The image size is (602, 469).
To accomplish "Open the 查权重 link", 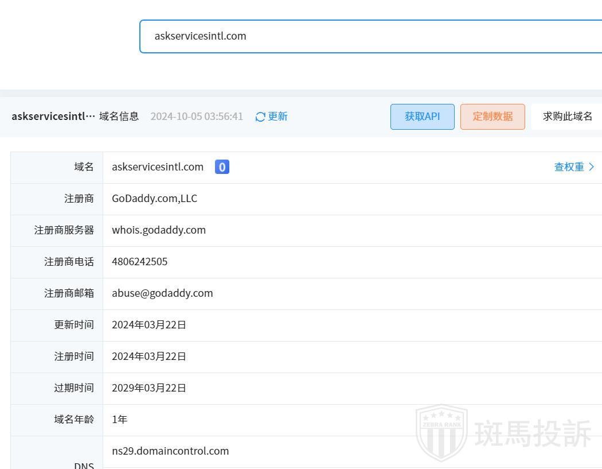I will click(569, 167).
